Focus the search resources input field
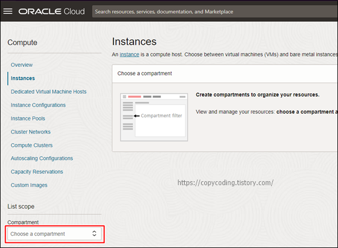 [x=214, y=12]
